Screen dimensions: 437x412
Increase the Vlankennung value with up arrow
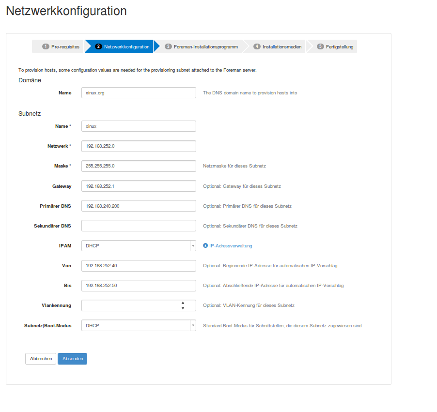[183, 303]
